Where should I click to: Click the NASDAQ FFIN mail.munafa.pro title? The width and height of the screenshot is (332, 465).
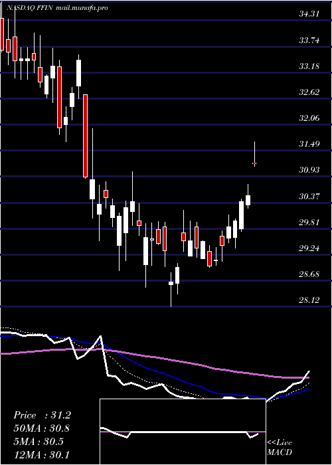(x=57, y=8)
